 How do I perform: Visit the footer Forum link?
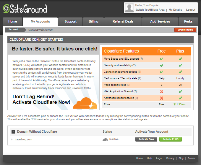pos(191,158)
